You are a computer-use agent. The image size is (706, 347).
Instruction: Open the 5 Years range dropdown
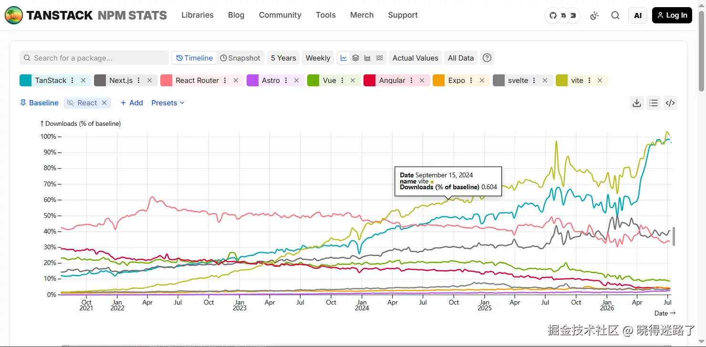click(x=283, y=58)
